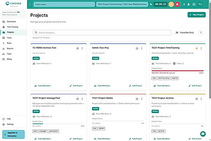Unstar the TEST-Project-TimeTracking favorite
This screenshot has width=211, height=141.
pyautogui.click(x=196, y=48)
